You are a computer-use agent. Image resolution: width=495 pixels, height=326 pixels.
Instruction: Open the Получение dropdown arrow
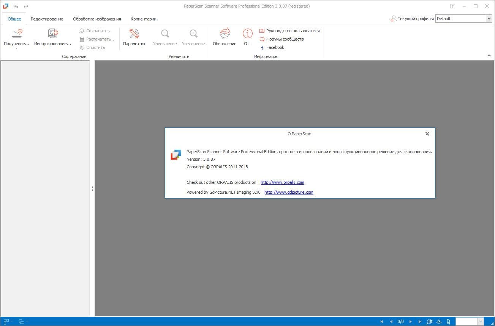(x=17, y=49)
